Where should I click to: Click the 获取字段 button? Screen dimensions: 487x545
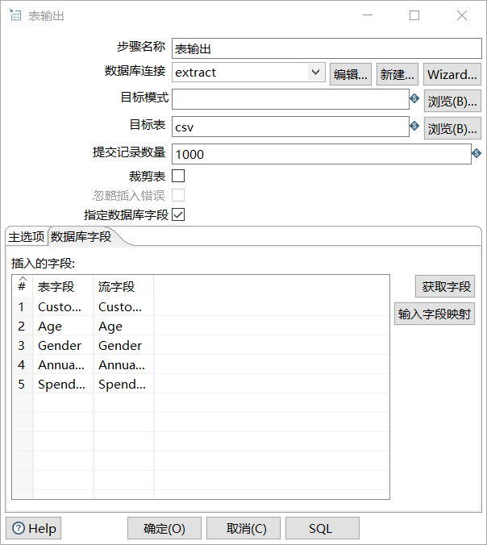click(x=445, y=286)
